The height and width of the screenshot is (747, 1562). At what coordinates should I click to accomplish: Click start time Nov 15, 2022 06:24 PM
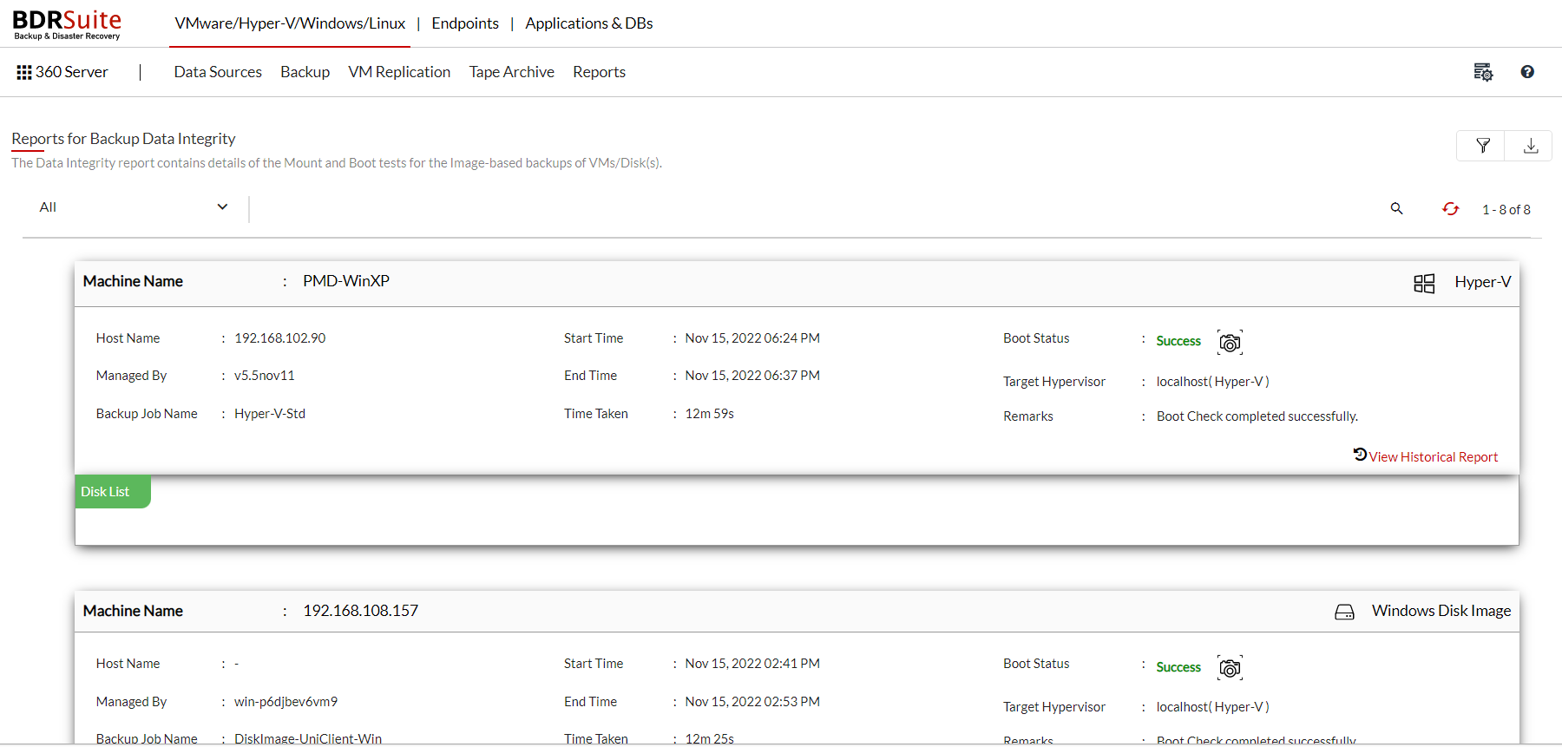tap(752, 338)
